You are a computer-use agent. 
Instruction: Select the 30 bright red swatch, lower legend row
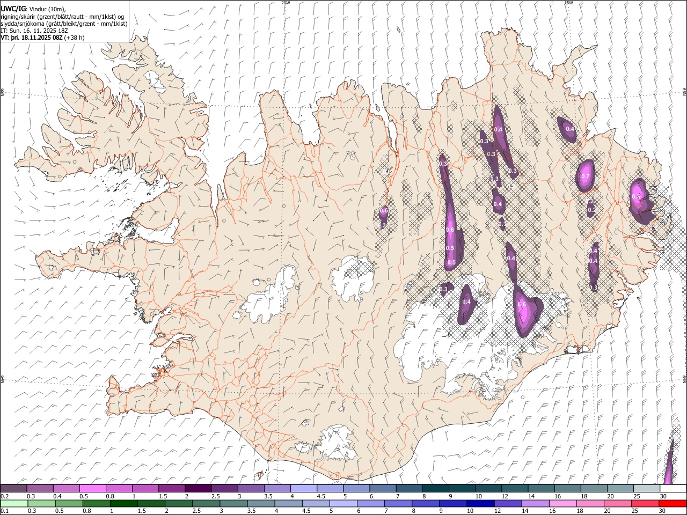click(672, 503)
